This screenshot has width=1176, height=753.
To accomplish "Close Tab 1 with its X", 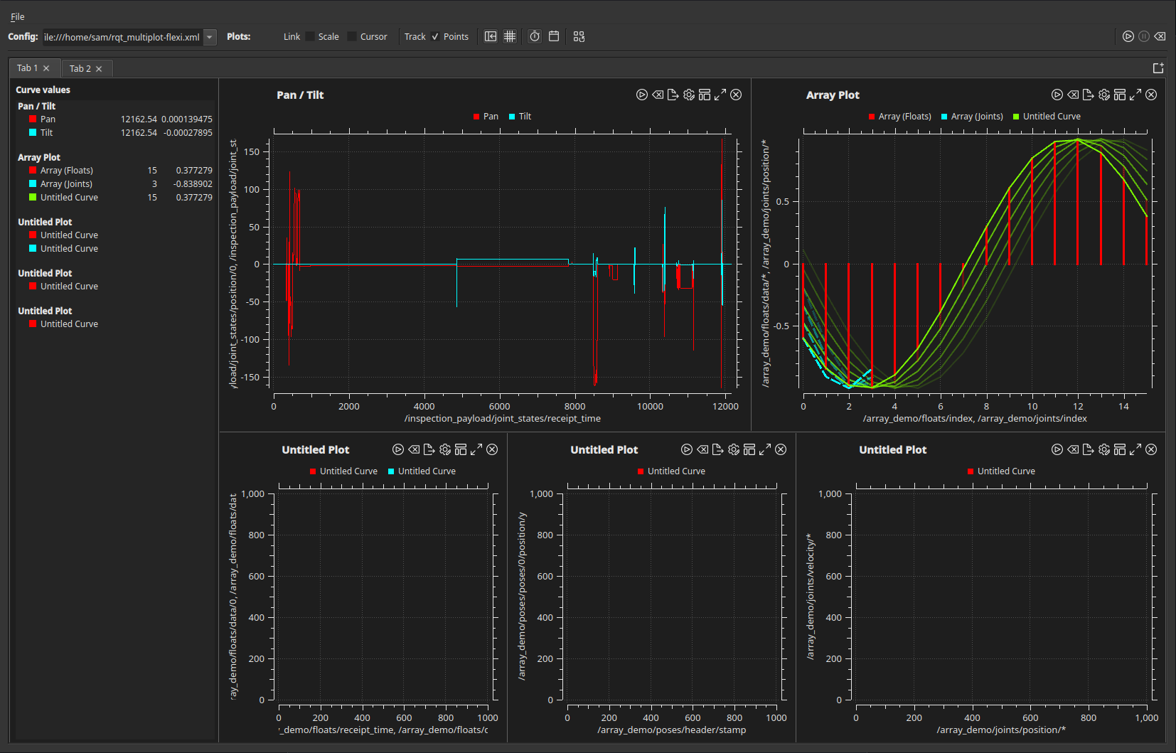I will click(x=46, y=68).
